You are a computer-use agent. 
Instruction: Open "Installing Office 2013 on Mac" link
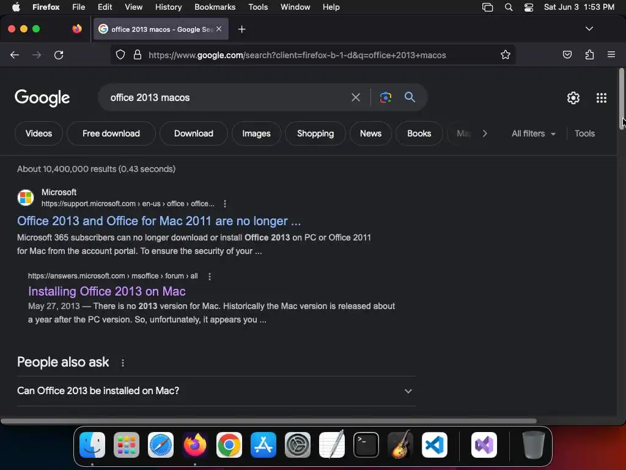point(106,291)
